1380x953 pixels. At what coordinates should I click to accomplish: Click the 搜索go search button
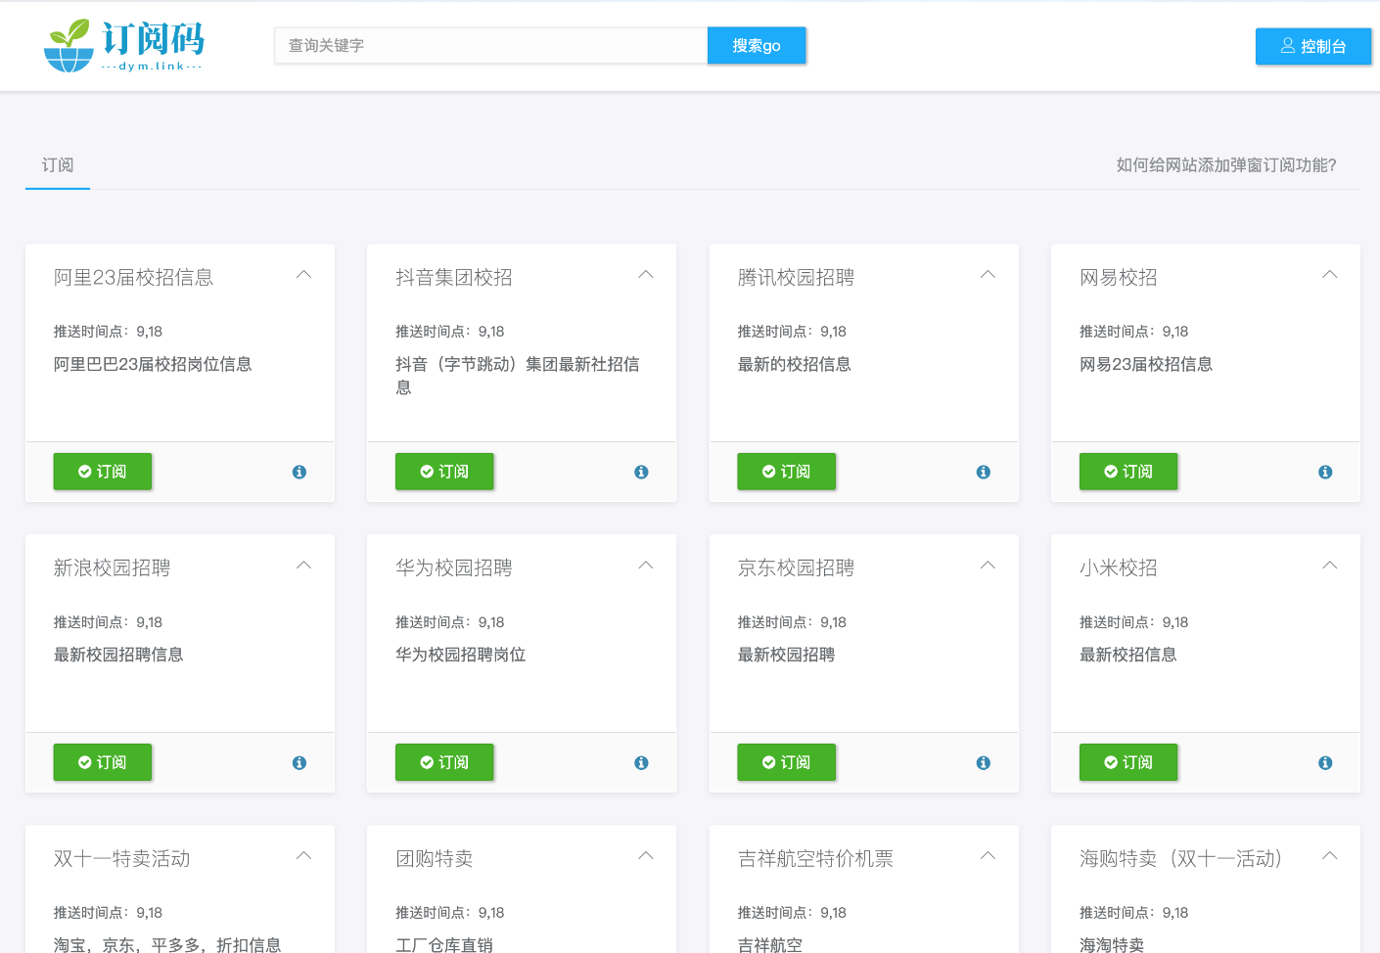[757, 46]
